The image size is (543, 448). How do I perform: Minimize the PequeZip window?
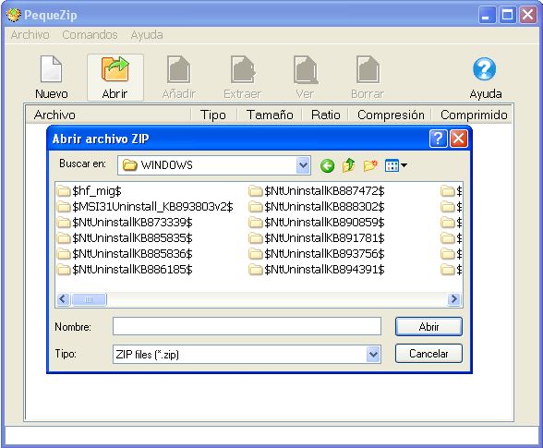point(487,15)
